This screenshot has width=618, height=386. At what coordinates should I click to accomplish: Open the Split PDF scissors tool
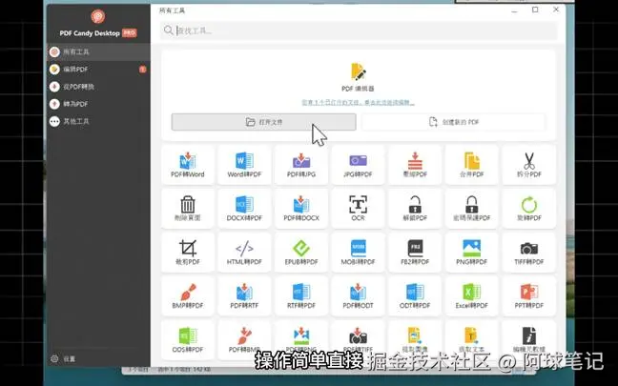pos(529,165)
